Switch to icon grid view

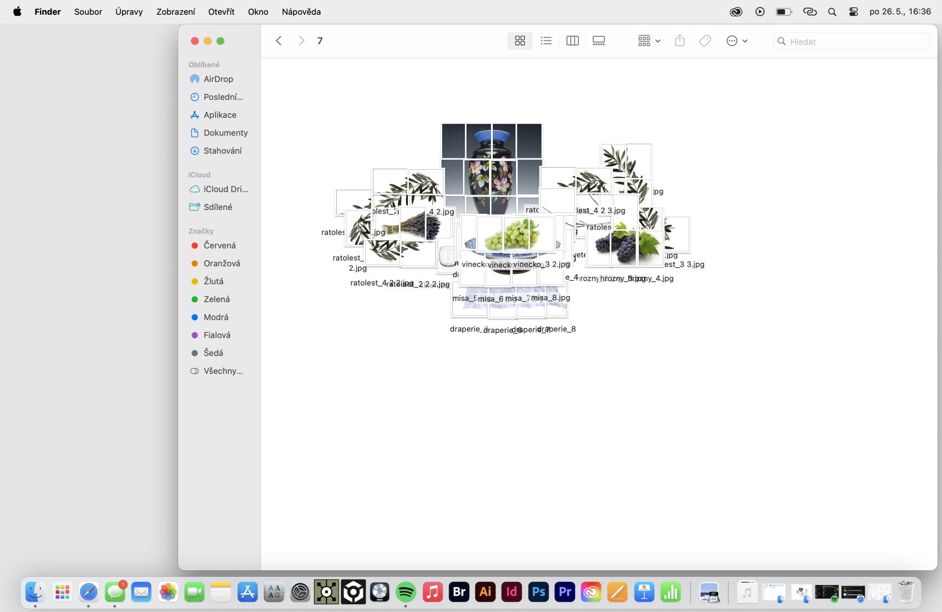click(520, 41)
